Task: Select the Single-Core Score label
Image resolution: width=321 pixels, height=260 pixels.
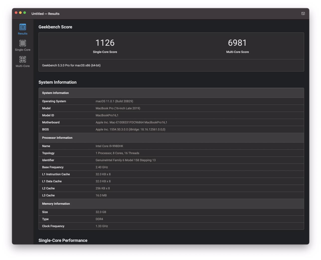Action: [105, 52]
